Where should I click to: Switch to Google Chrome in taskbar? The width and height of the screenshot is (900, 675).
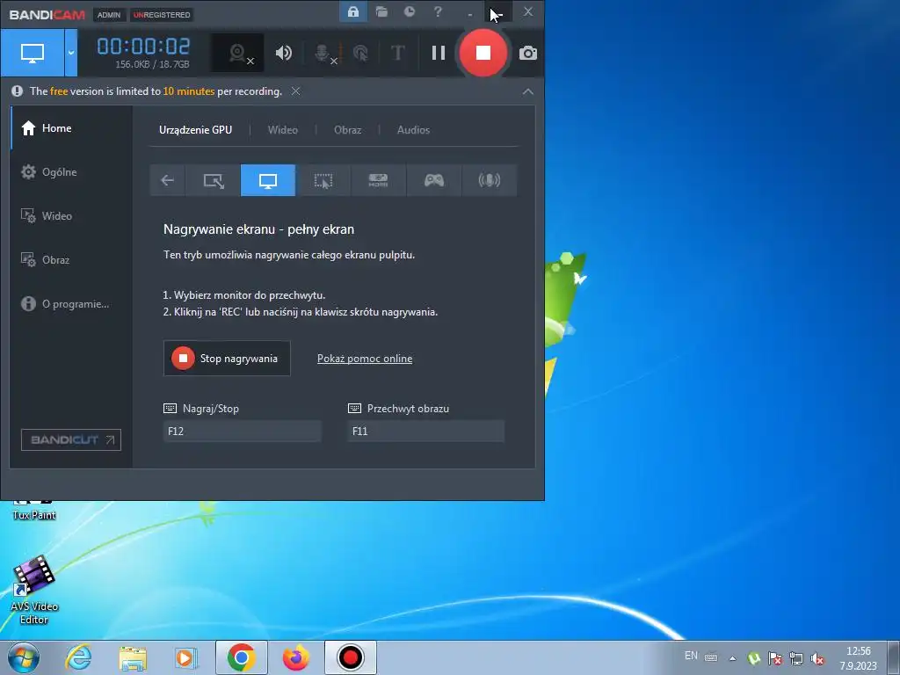pos(242,657)
